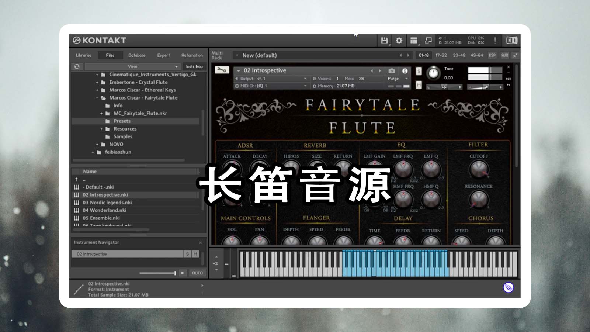Viewport: 590px width, 332px height.
Task: Click the Tune knob
Action: click(433, 73)
